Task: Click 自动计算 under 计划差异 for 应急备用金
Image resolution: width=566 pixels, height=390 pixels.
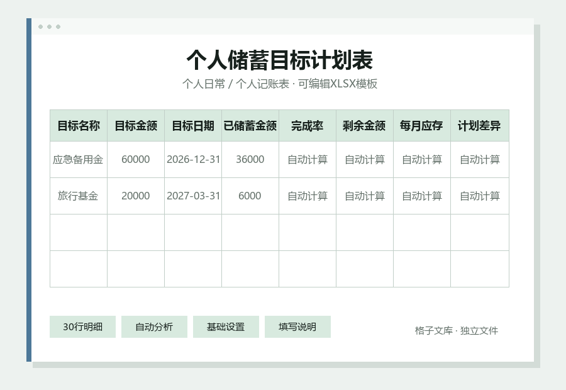Action: 480,160
